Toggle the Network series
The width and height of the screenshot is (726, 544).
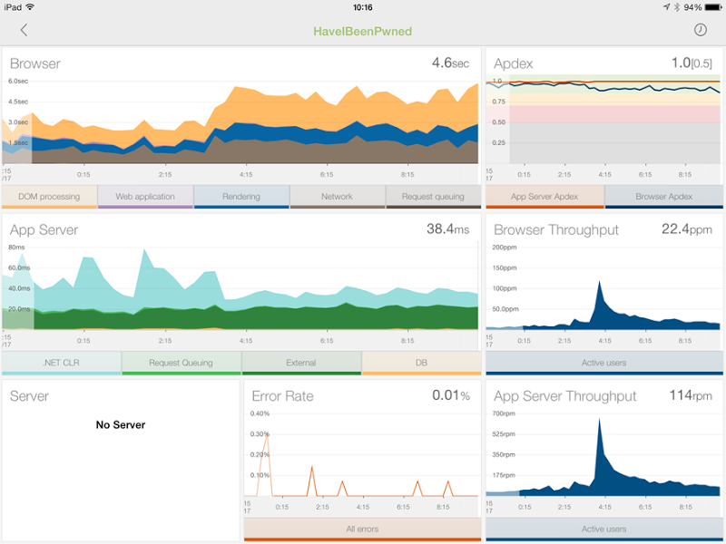tap(337, 197)
